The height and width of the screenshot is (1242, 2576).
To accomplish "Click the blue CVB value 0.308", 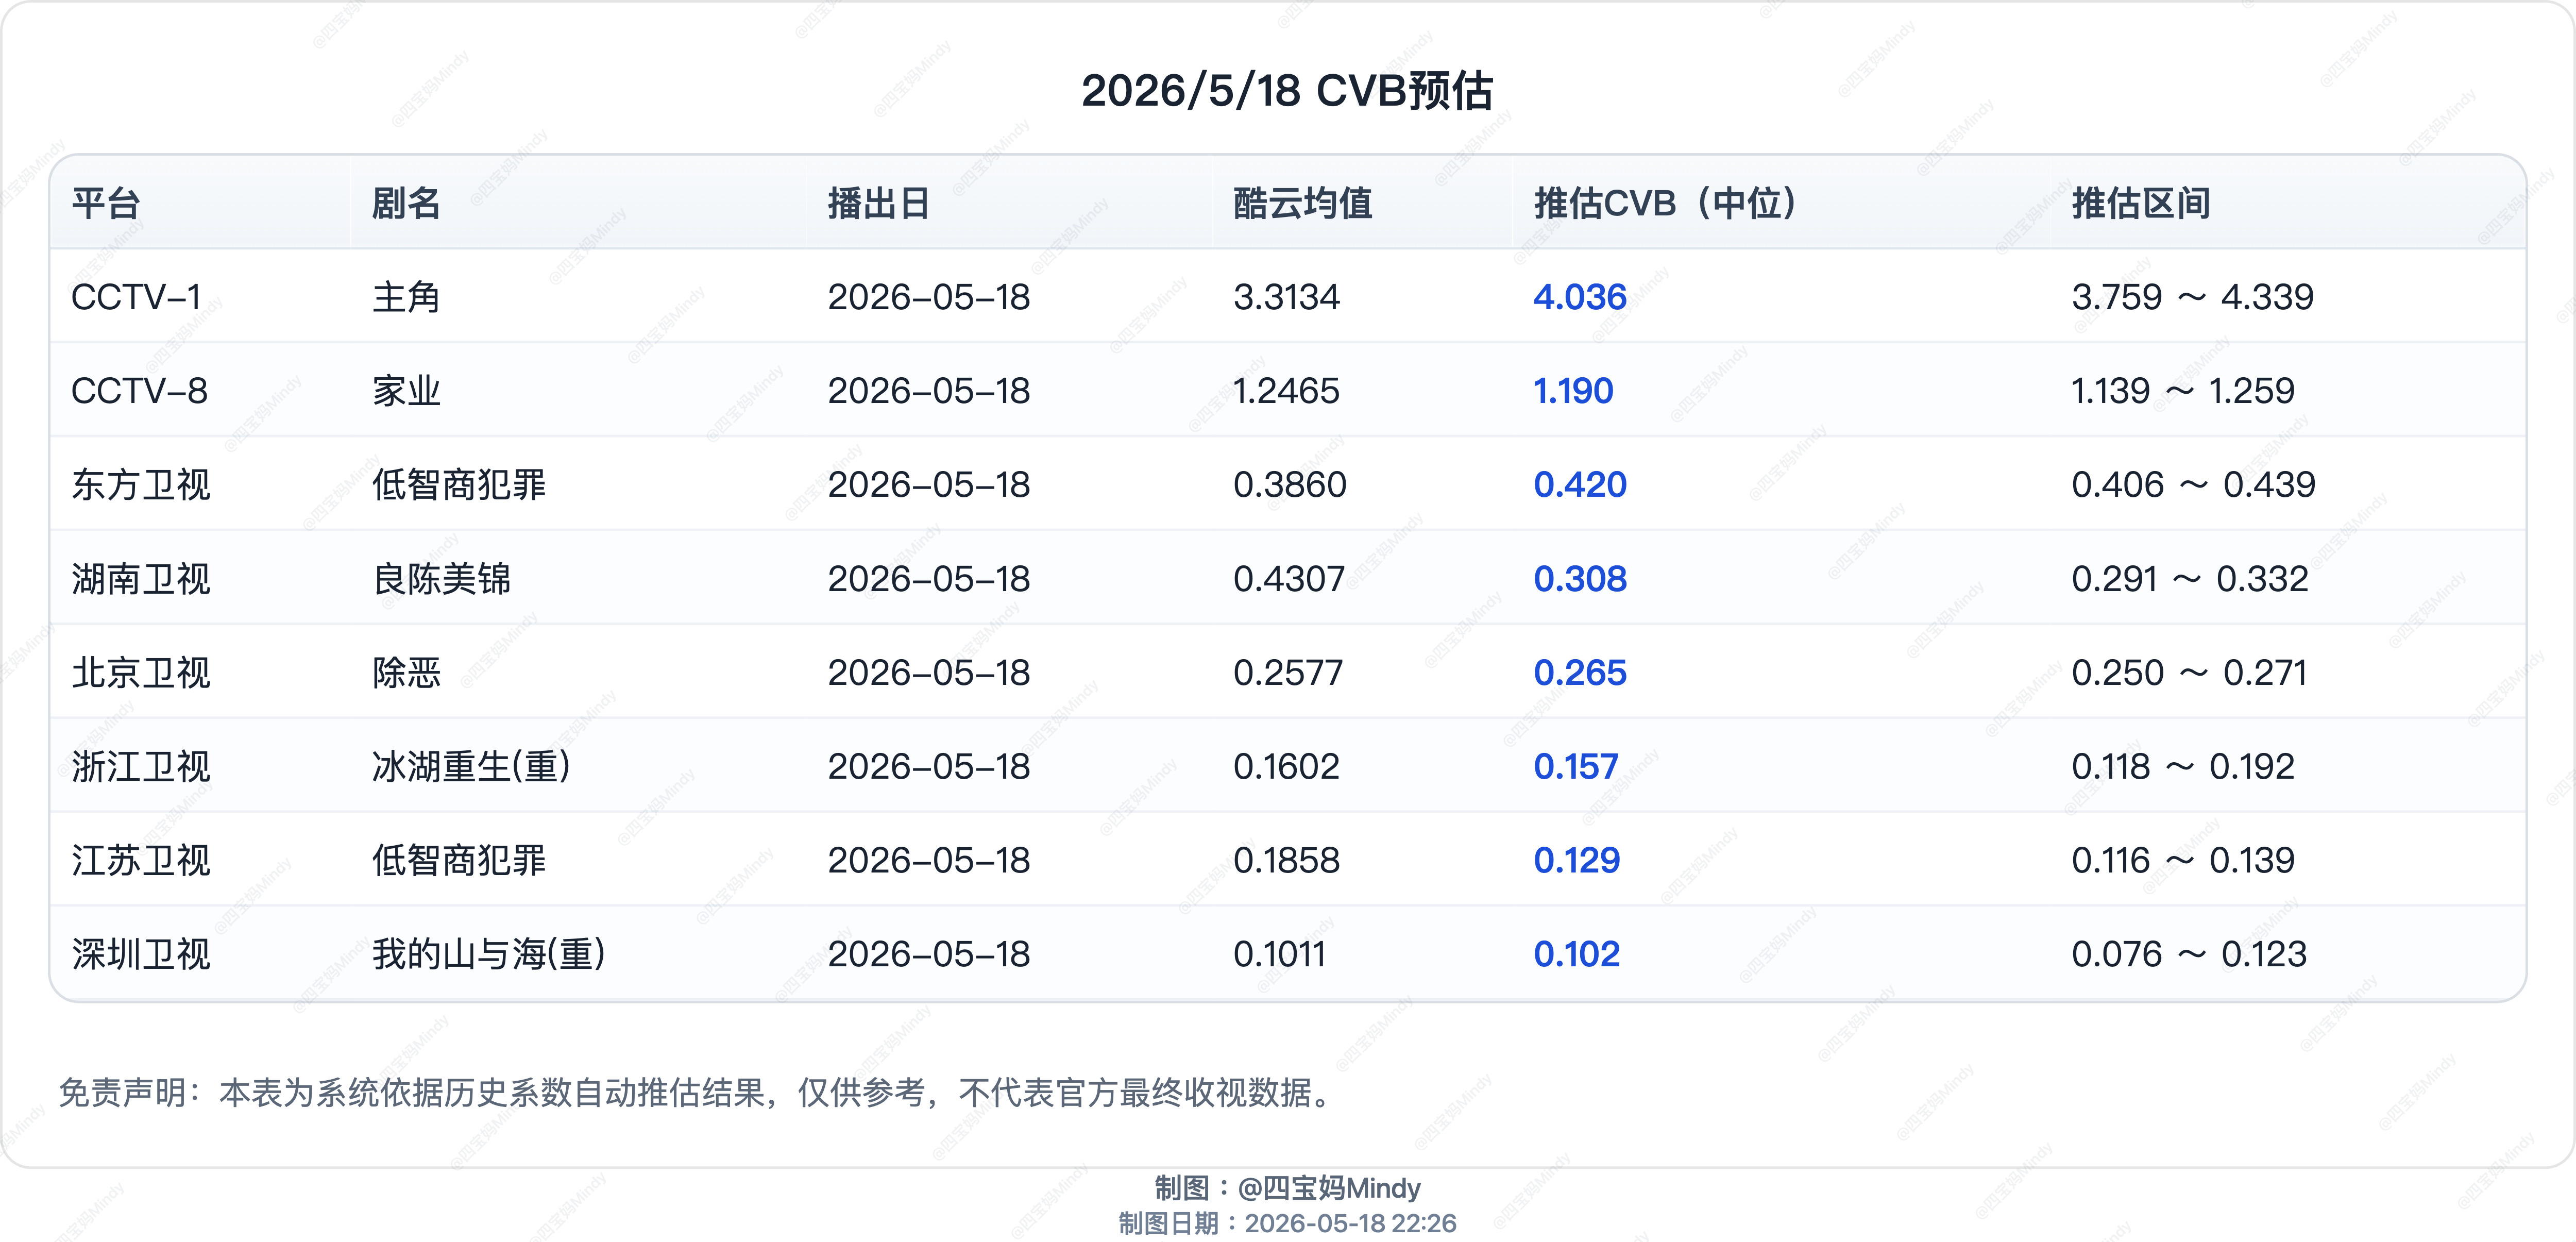I will pyautogui.click(x=1580, y=579).
